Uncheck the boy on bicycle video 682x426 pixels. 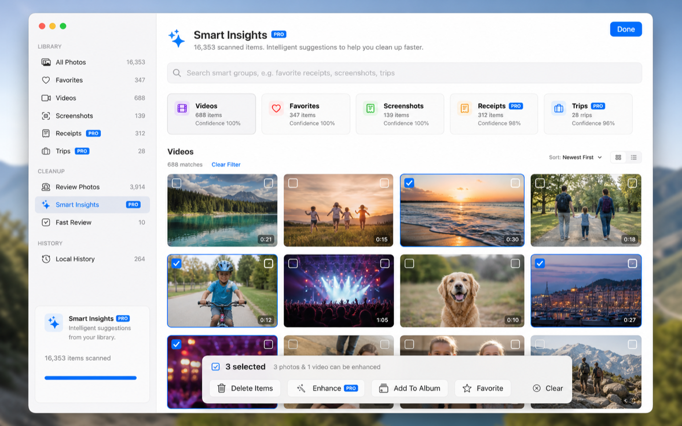pyautogui.click(x=176, y=263)
